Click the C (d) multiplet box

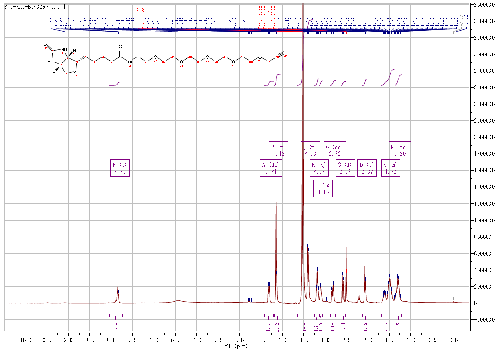click(x=344, y=168)
